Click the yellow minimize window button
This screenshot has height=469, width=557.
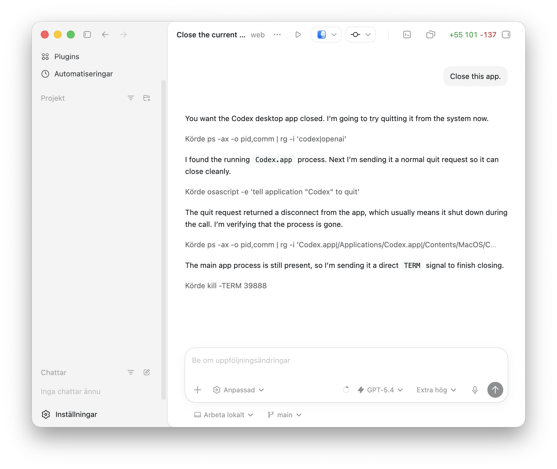tap(58, 35)
